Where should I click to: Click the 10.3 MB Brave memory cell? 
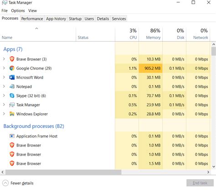(150, 59)
